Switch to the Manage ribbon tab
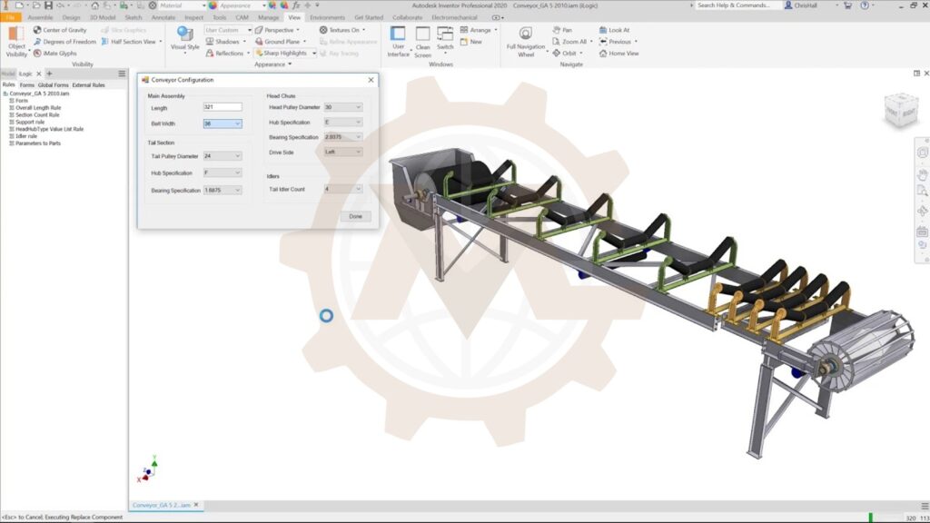The image size is (930, 523). [x=268, y=18]
